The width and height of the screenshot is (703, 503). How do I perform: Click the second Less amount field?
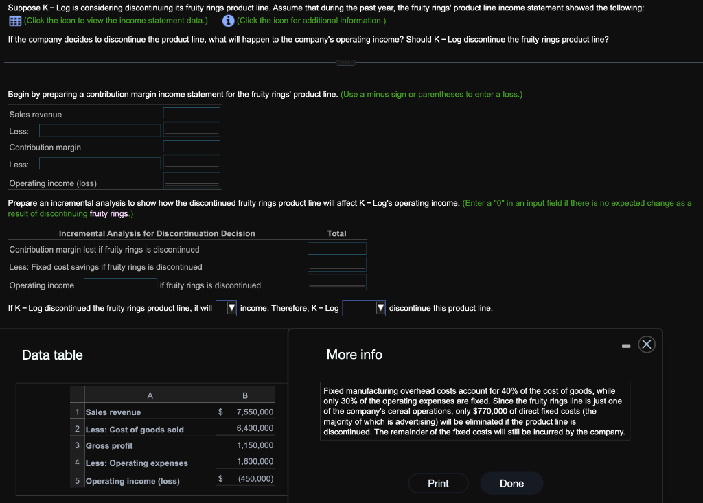(x=192, y=163)
